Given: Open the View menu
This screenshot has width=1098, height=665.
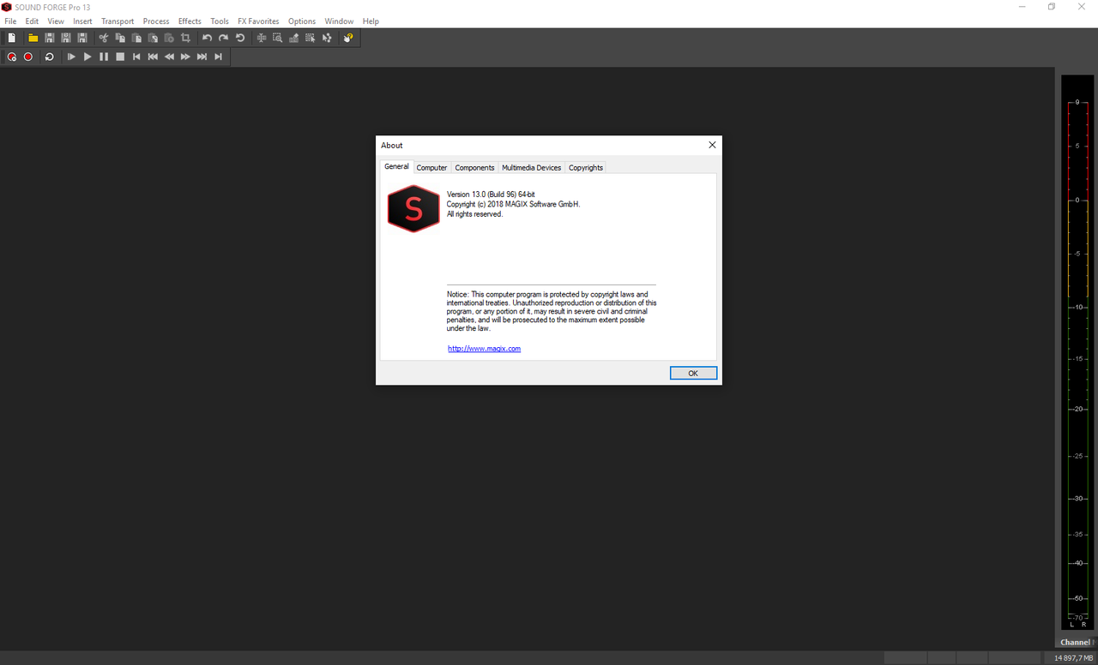Looking at the screenshot, I should coord(56,21).
